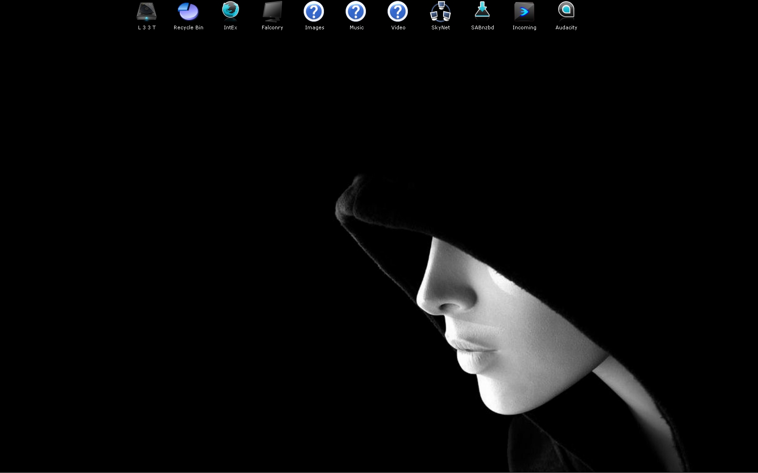Select the 'Recycle Bin' label text
The image size is (758, 473).
pyautogui.click(x=189, y=27)
